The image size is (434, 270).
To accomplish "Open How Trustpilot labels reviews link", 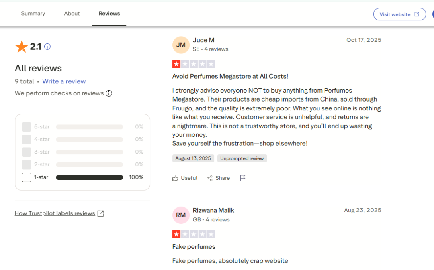I will point(55,213).
